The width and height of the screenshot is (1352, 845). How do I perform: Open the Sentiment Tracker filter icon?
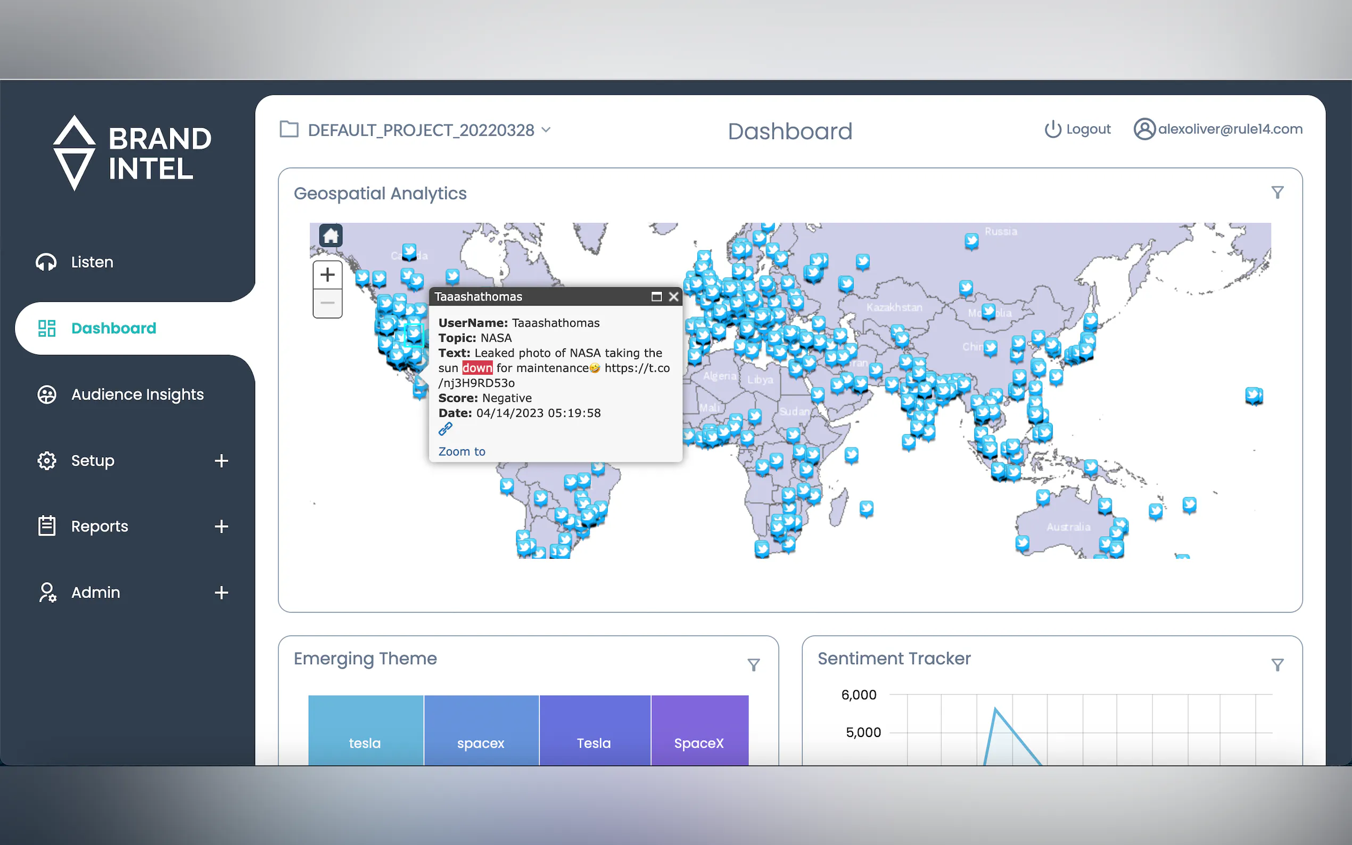coord(1277,665)
